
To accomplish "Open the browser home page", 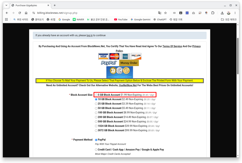I will [26, 13].
